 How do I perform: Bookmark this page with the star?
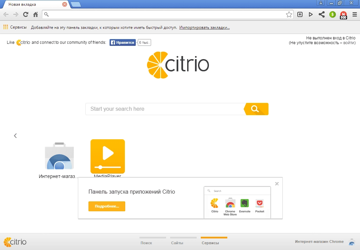coord(289,15)
